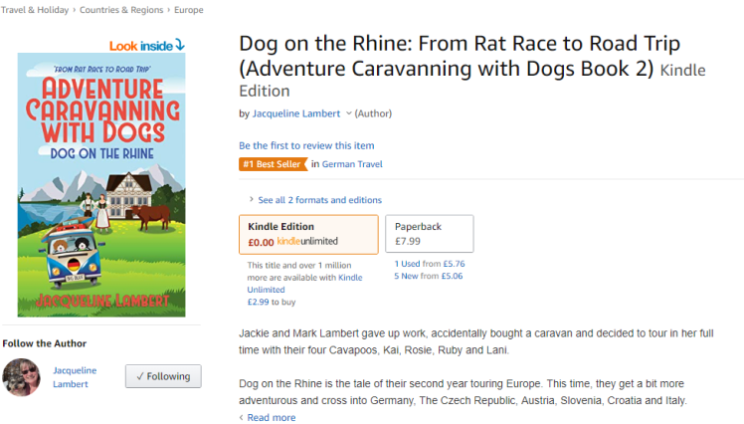Open the book cover image

pyautogui.click(x=101, y=185)
